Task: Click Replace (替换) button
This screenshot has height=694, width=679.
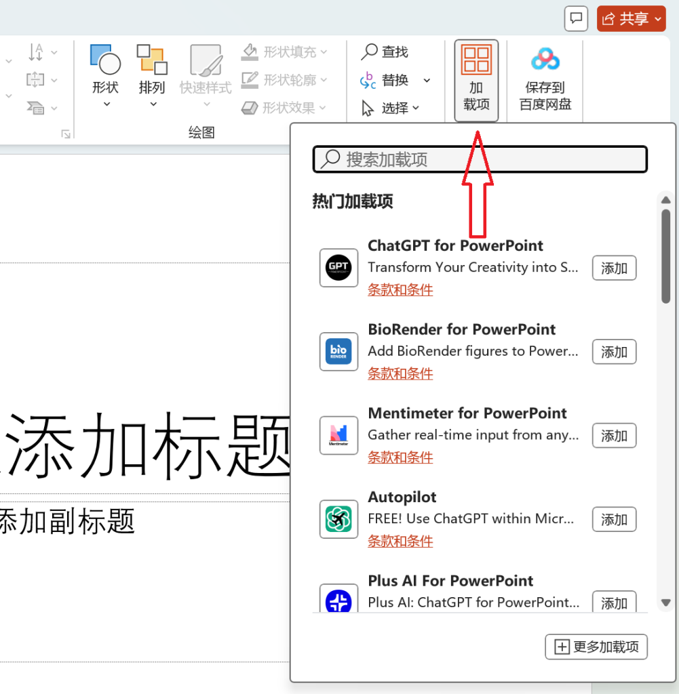Action: point(384,80)
